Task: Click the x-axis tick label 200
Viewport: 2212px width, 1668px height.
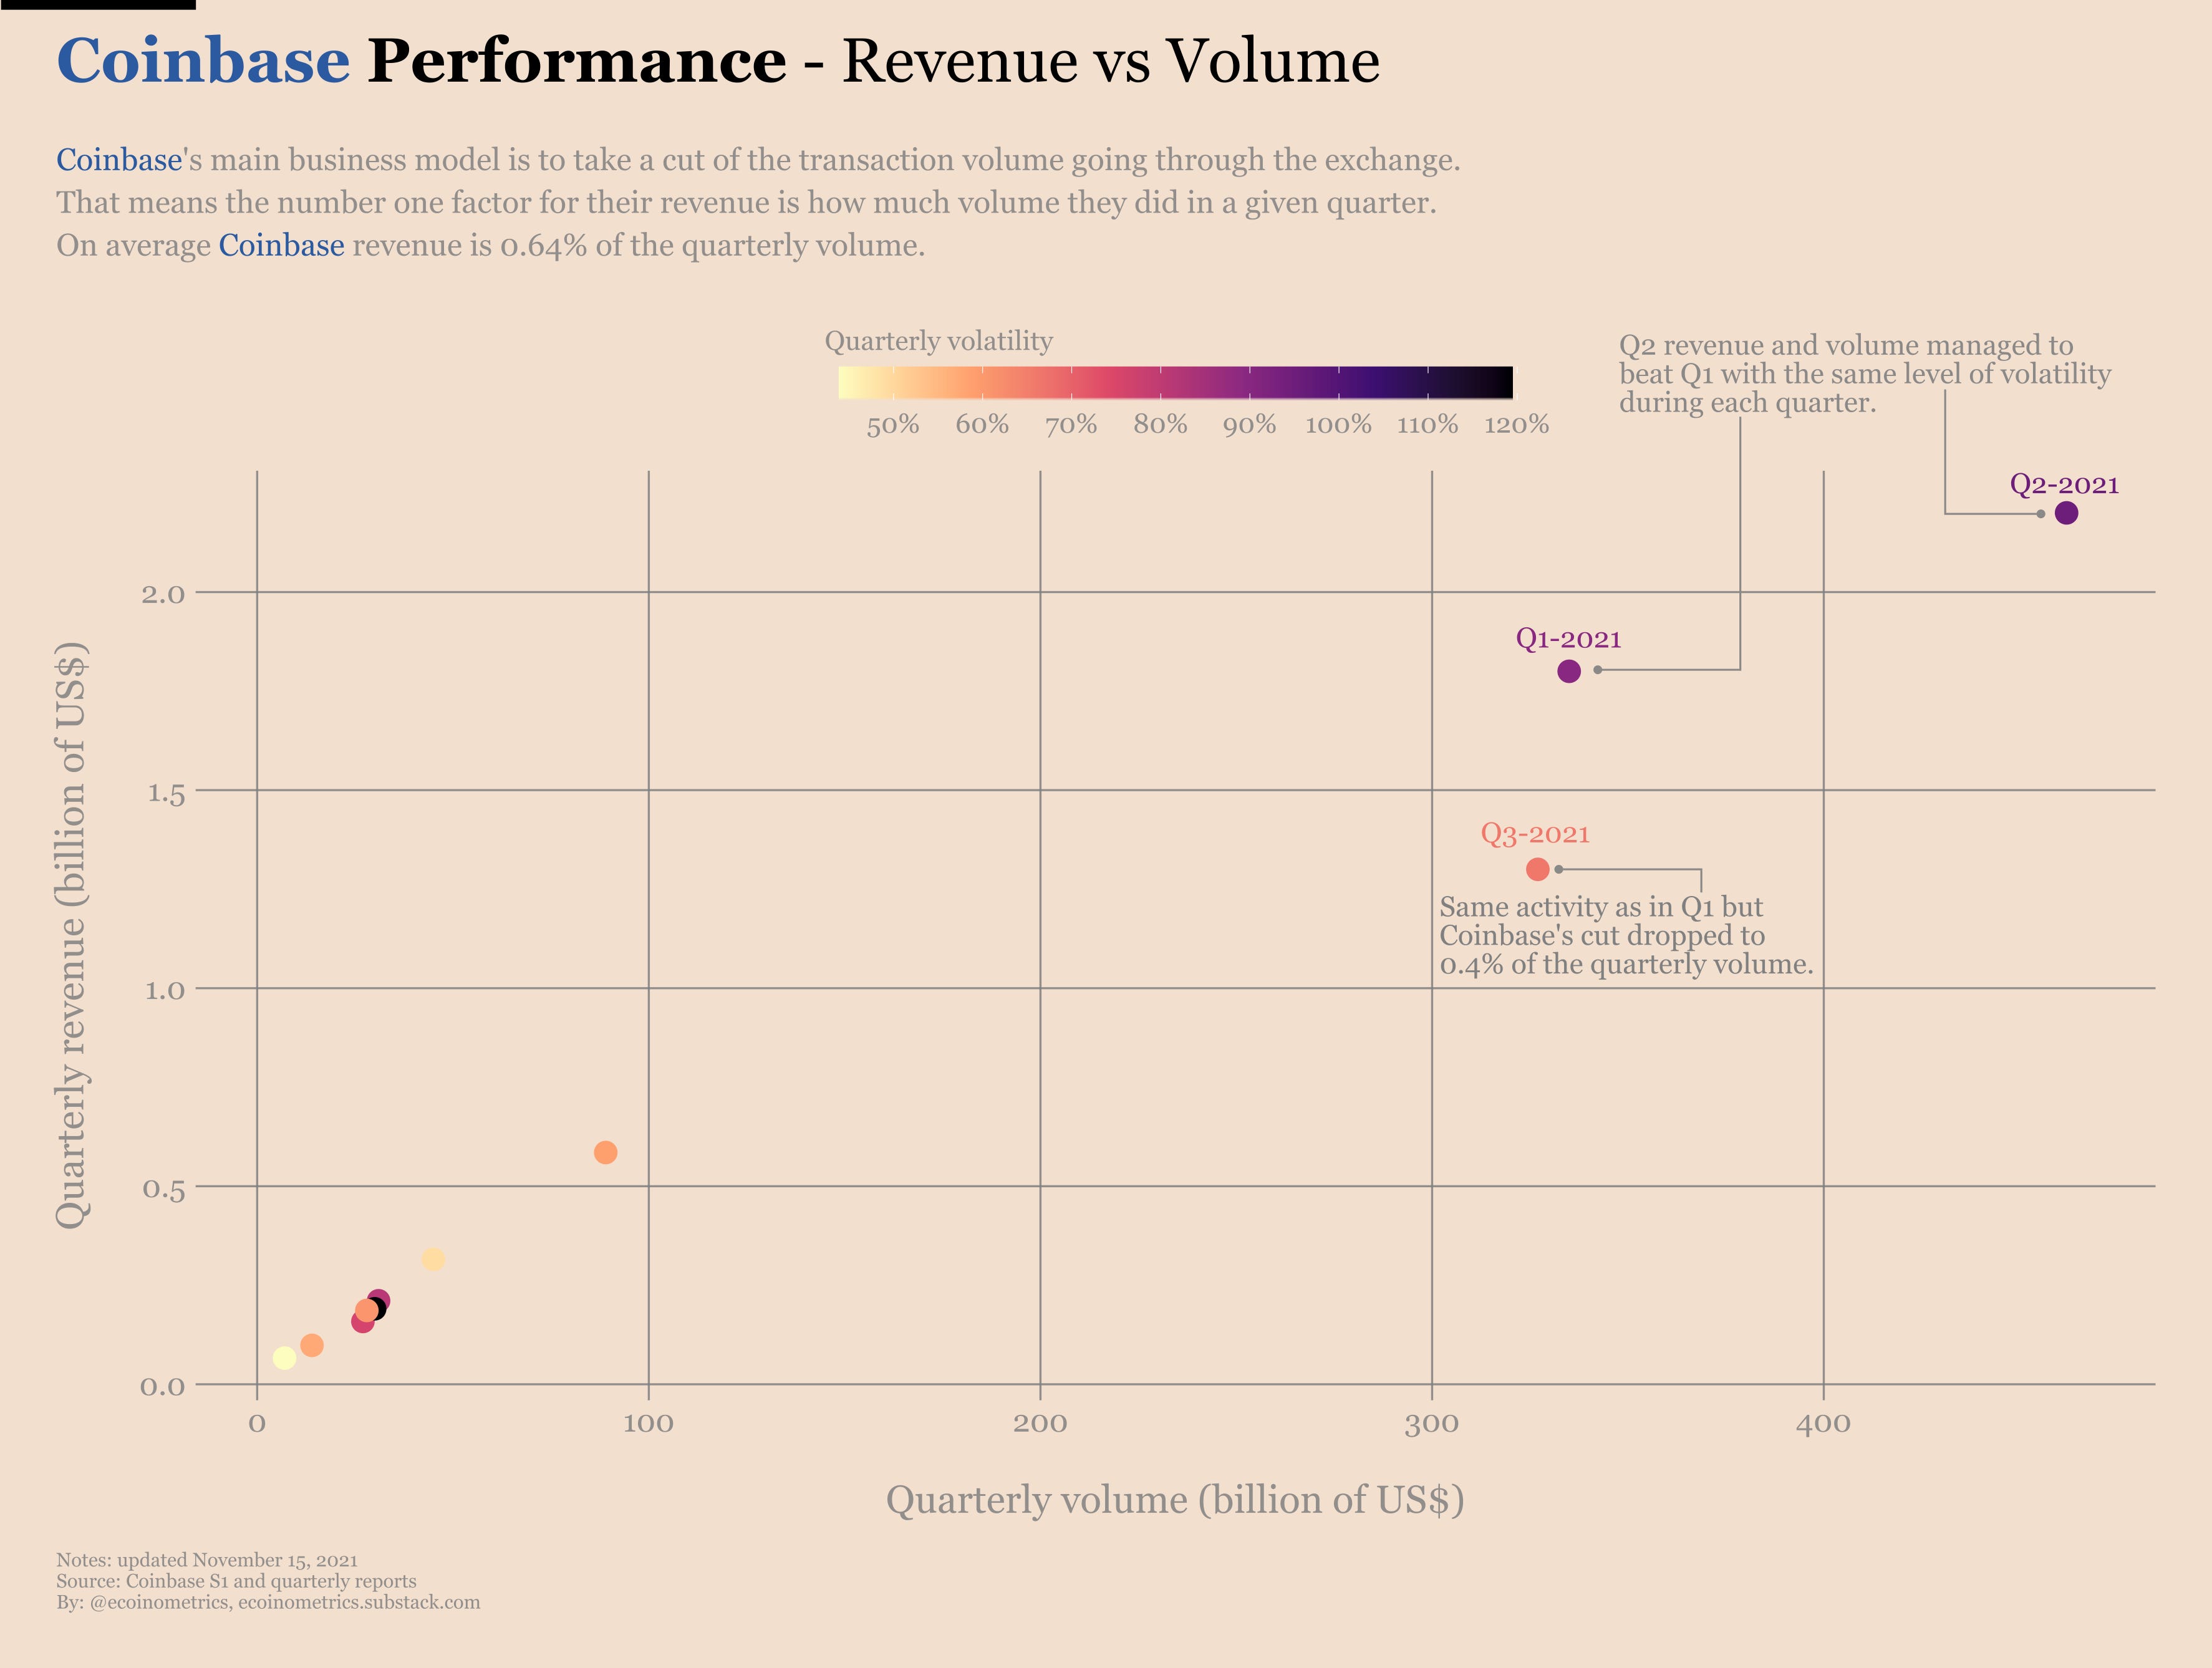Action: click(1040, 1424)
